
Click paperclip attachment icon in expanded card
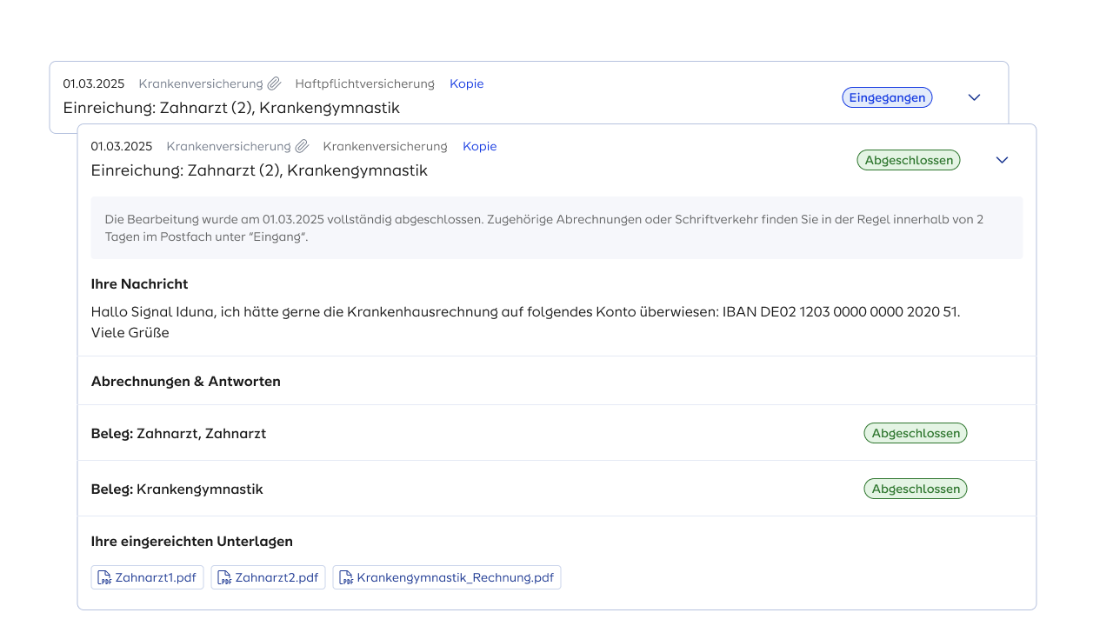(x=302, y=147)
